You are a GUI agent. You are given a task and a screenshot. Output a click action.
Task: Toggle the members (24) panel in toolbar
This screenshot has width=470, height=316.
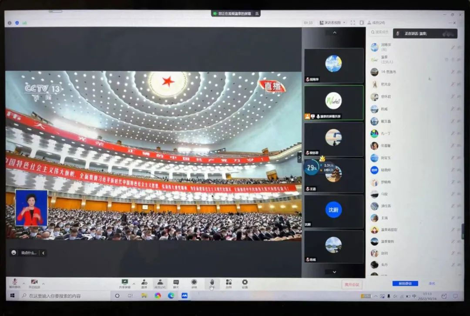click(x=160, y=283)
